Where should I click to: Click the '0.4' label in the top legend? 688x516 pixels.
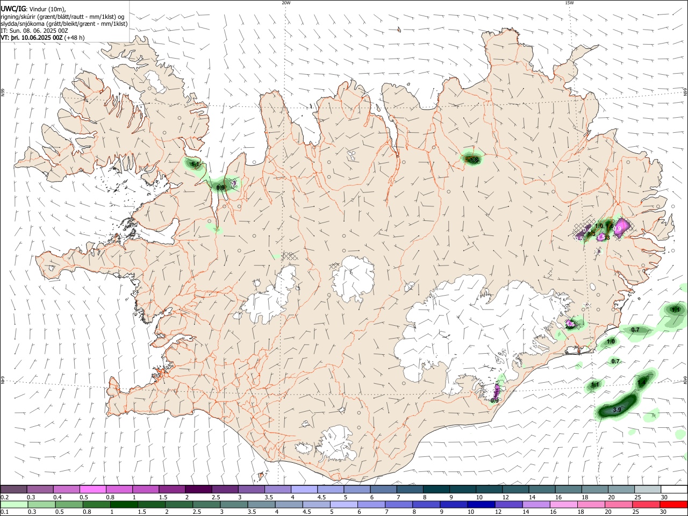[58, 497]
